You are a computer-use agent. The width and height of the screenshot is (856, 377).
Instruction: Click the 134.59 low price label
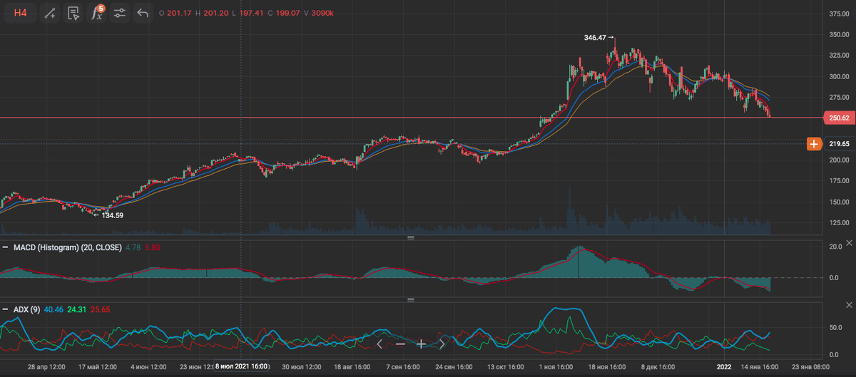click(113, 215)
